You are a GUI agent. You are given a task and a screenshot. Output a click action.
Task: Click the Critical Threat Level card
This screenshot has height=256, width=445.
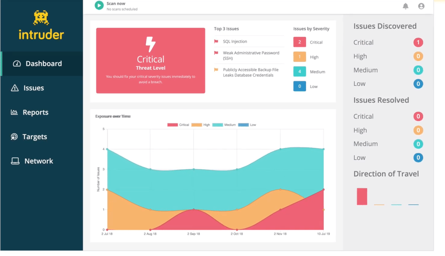[150, 60]
